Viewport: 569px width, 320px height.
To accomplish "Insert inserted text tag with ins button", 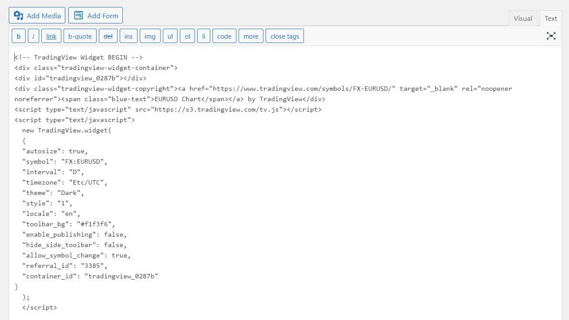I will coord(128,36).
